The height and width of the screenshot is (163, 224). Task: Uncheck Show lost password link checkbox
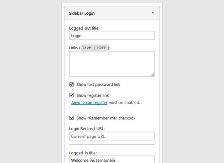pos(71,84)
